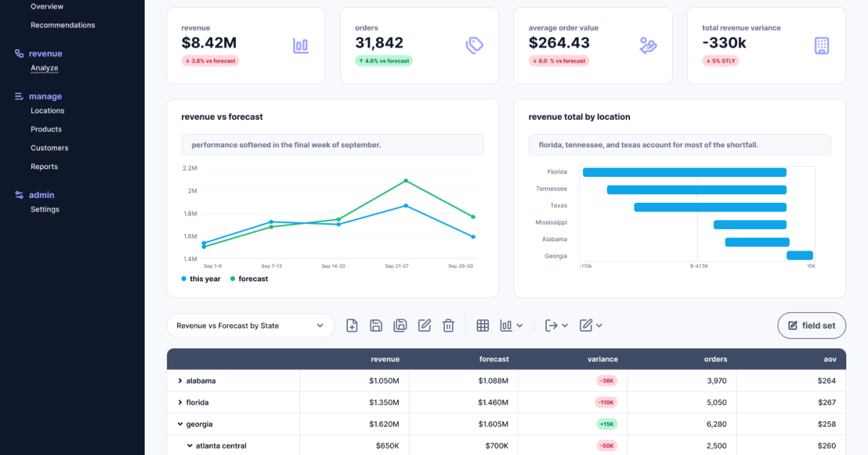Click the aov column header
Viewport: 868px width, 455px height.
pos(829,359)
